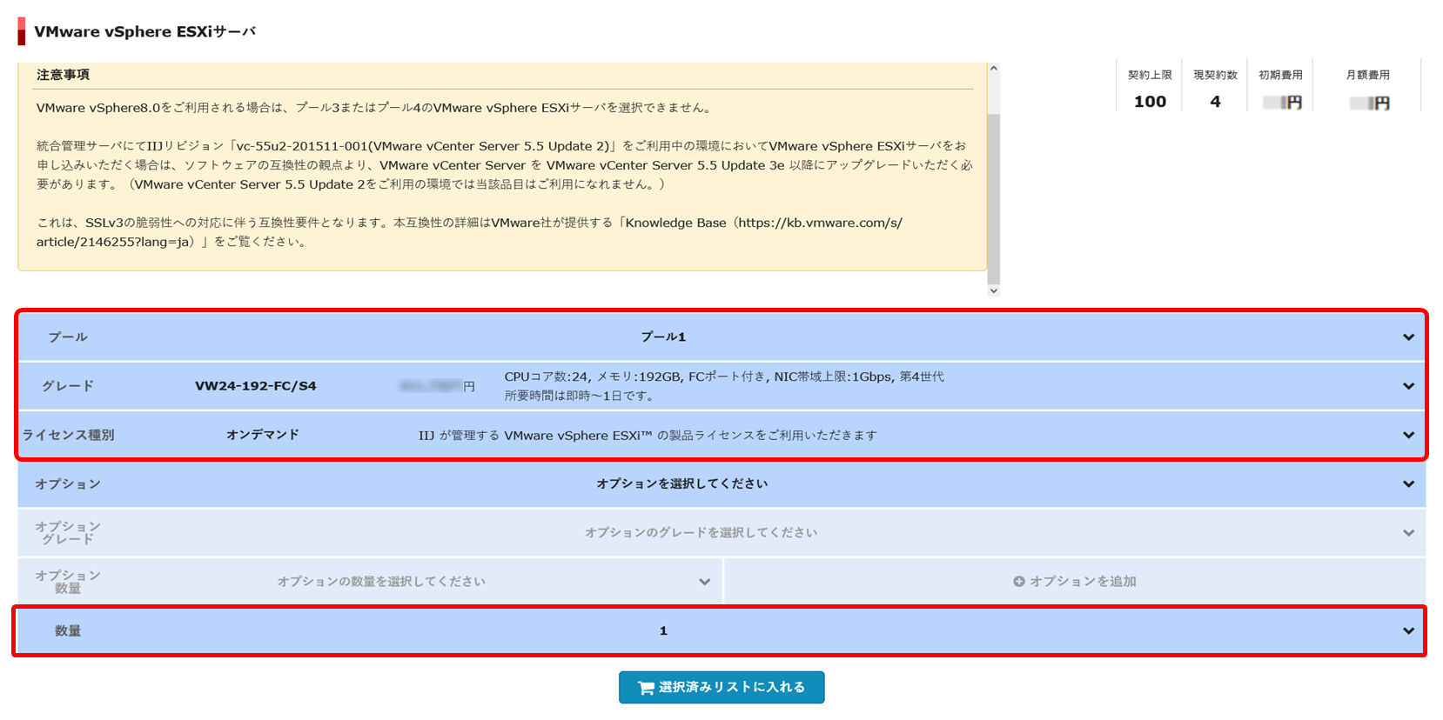
Task: Click the scroll up arrow of the notes box
Action: [x=994, y=68]
